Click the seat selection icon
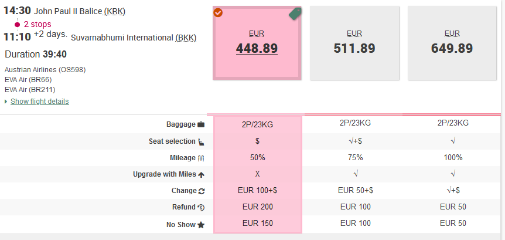The height and width of the screenshot is (240, 505). [x=201, y=141]
